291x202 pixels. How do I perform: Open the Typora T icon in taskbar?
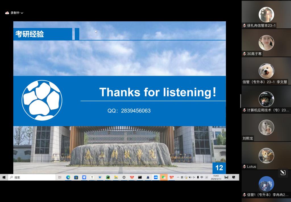pyautogui.click(x=92, y=177)
